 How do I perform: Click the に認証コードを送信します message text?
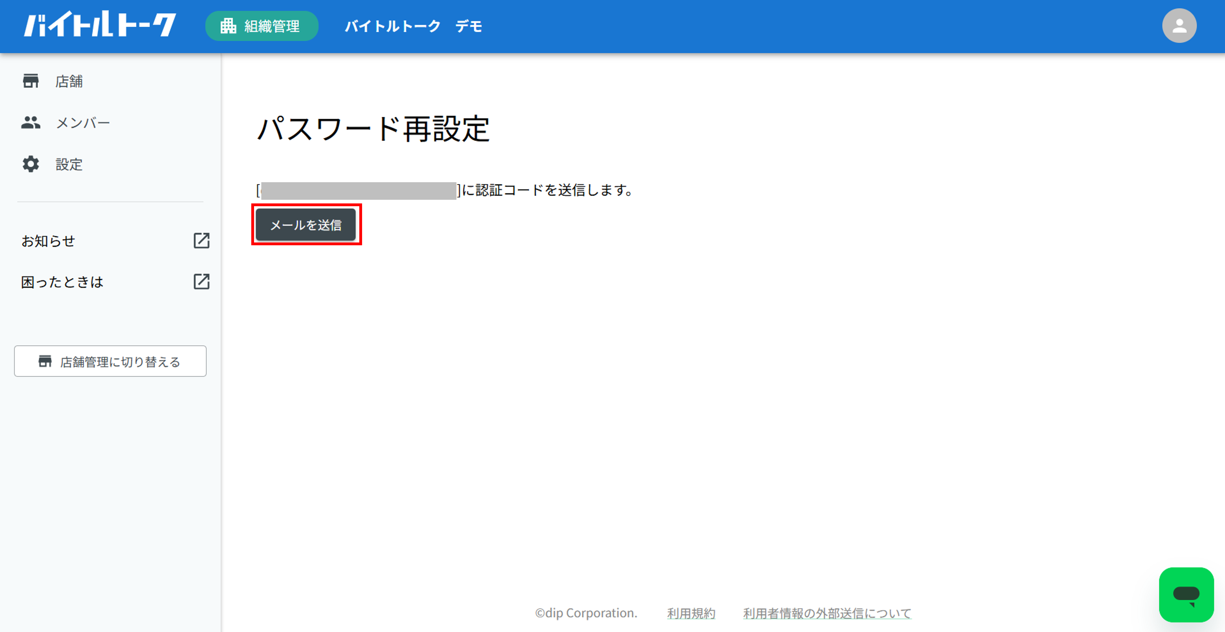click(x=547, y=190)
